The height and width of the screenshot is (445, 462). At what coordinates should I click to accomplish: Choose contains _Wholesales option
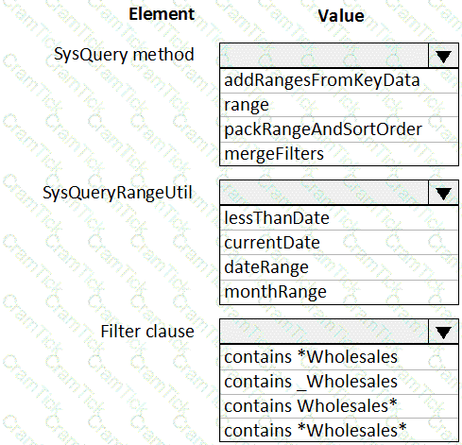[339, 382]
